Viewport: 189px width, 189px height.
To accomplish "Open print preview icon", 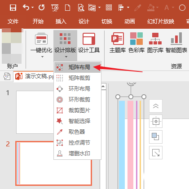I will tap(81, 8).
